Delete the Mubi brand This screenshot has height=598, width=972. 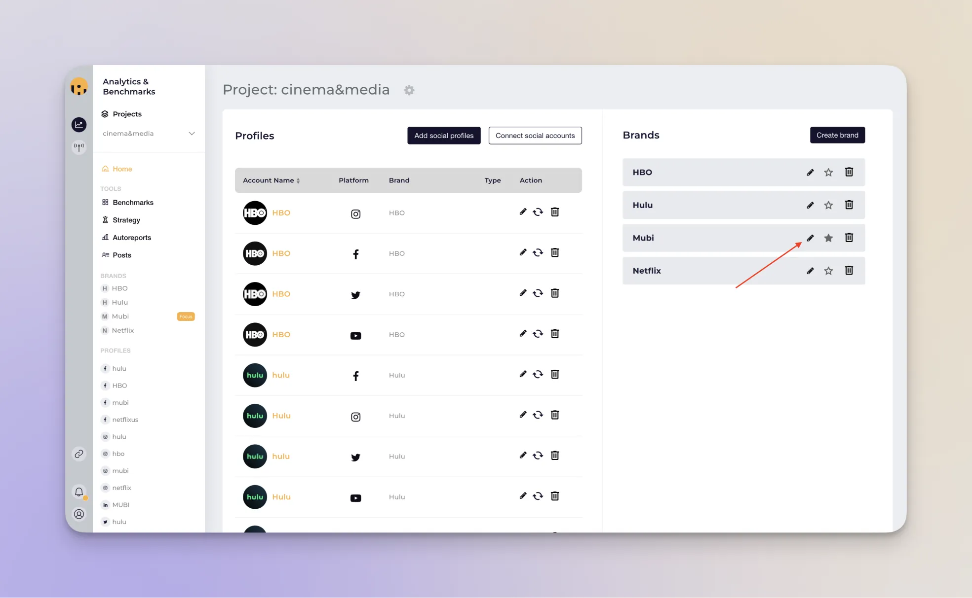849,238
